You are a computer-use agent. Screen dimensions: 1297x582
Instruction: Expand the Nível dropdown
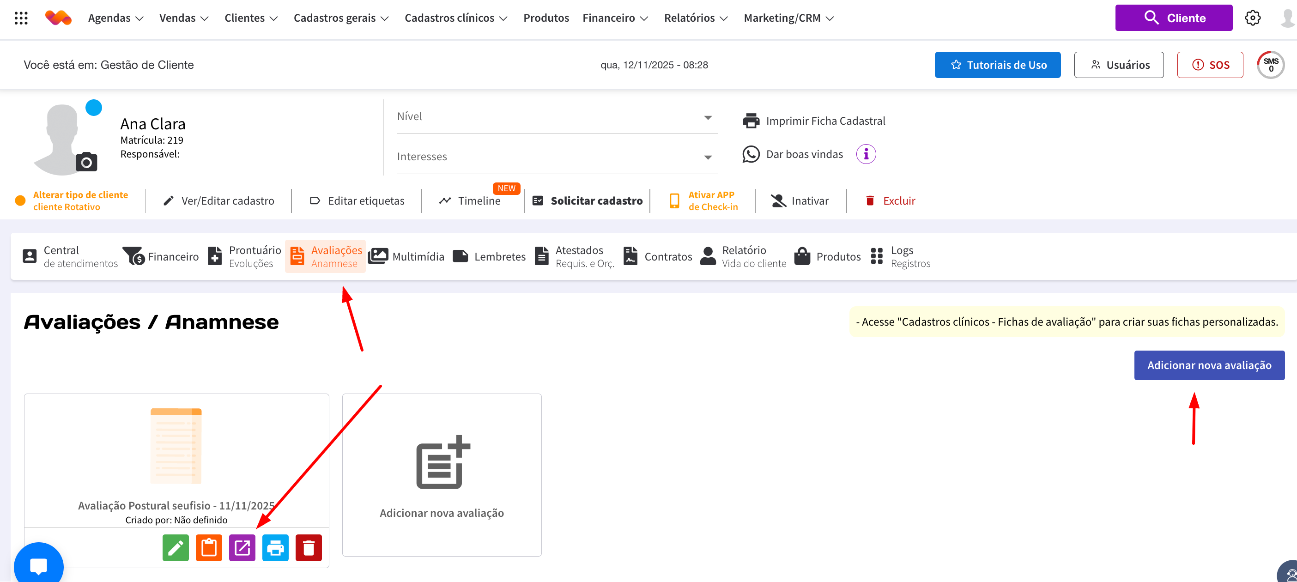(x=557, y=117)
